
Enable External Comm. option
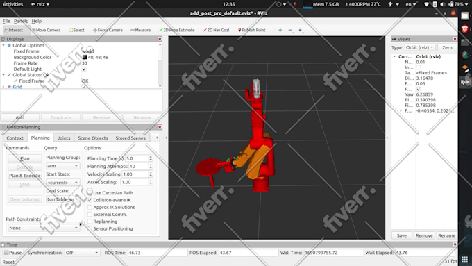tap(90, 215)
